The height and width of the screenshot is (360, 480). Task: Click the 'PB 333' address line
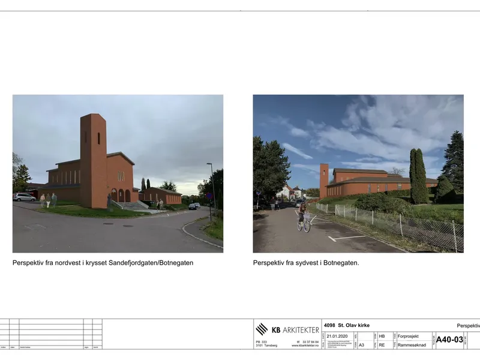[262, 342]
